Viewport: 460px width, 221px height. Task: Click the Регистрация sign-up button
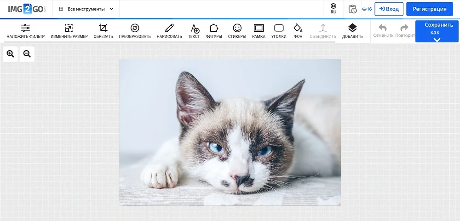[429, 9]
